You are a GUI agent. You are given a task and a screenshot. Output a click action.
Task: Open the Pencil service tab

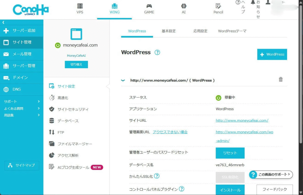pos(218,9)
